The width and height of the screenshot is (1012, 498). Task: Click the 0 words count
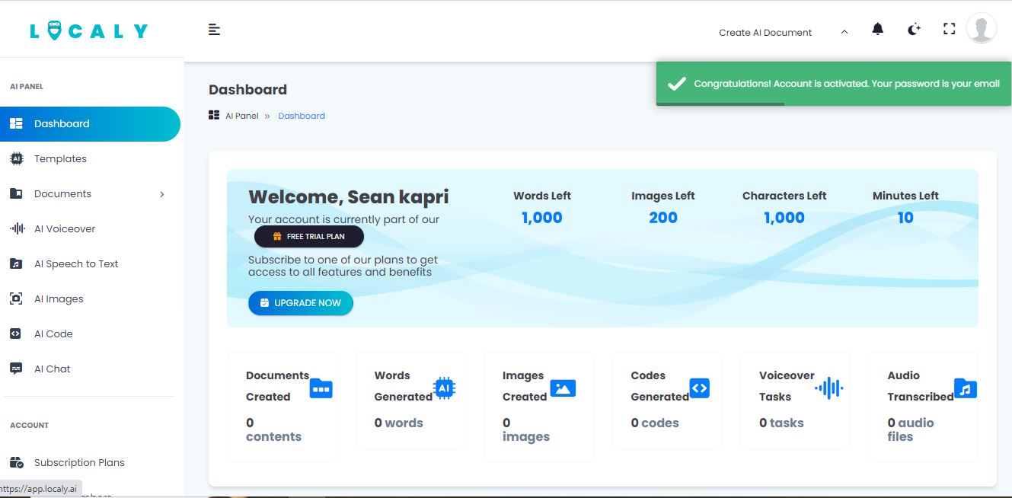[398, 423]
